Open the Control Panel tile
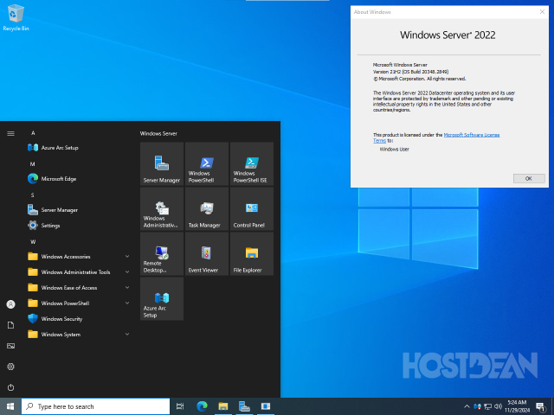This screenshot has height=415, width=554. coord(252,209)
